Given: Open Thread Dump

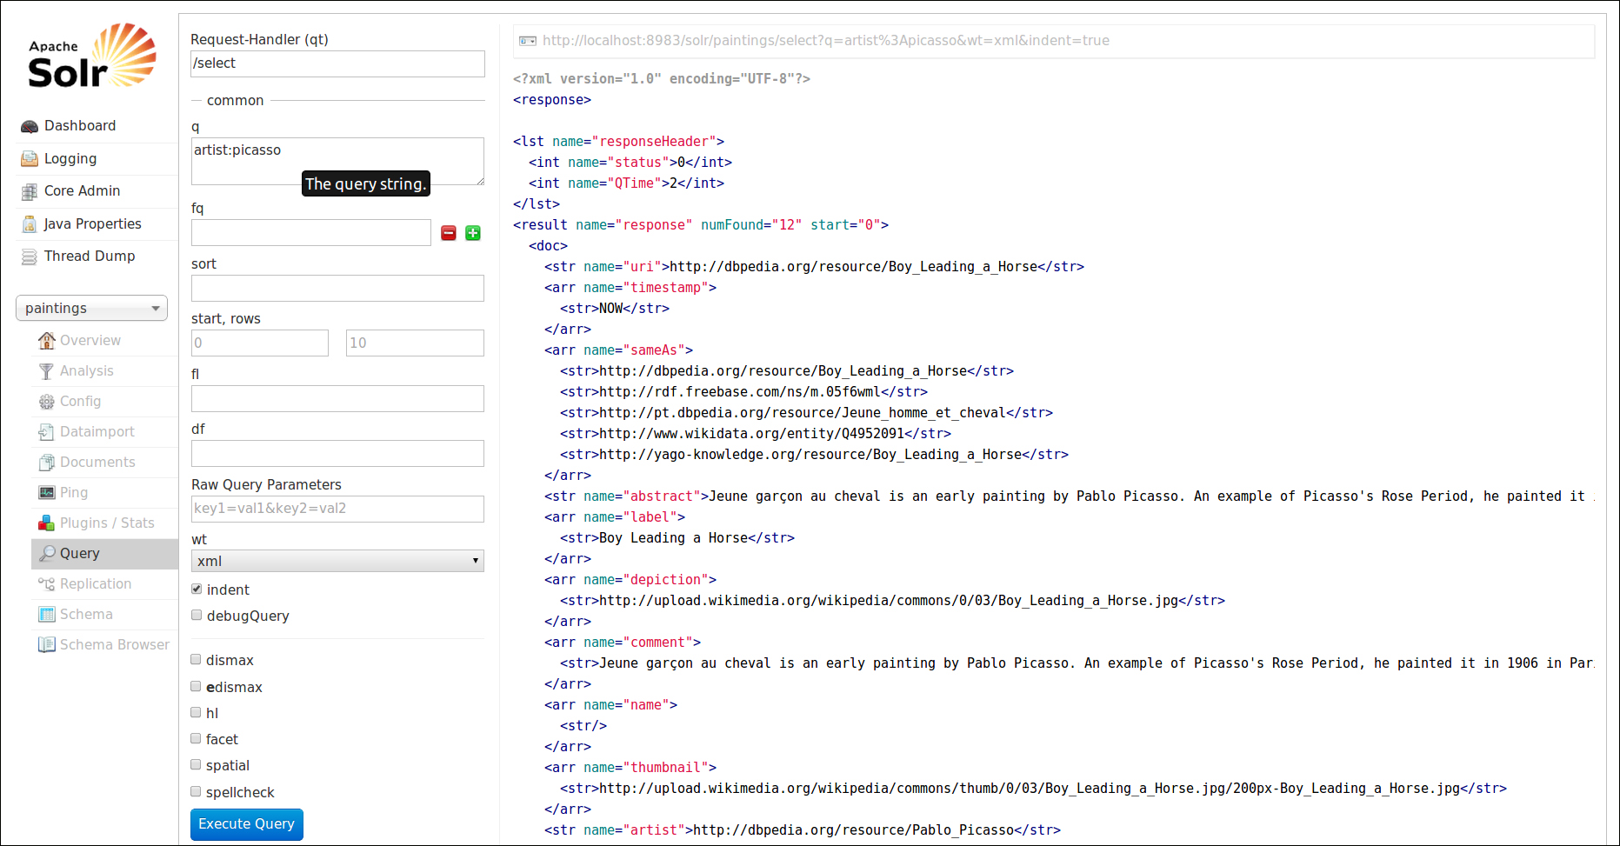Looking at the screenshot, I should [90, 256].
